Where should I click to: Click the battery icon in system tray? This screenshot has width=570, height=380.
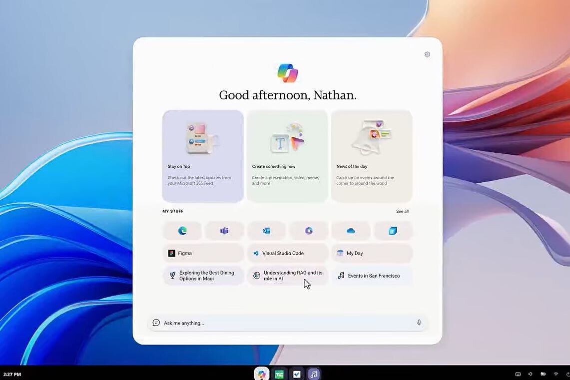[543, 374]
